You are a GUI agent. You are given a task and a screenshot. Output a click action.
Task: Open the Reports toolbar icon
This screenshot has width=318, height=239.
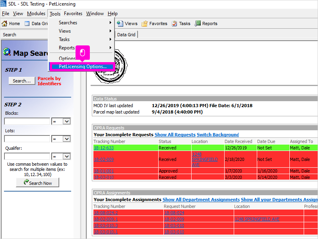pyautogui.click(x=198, y=24)
